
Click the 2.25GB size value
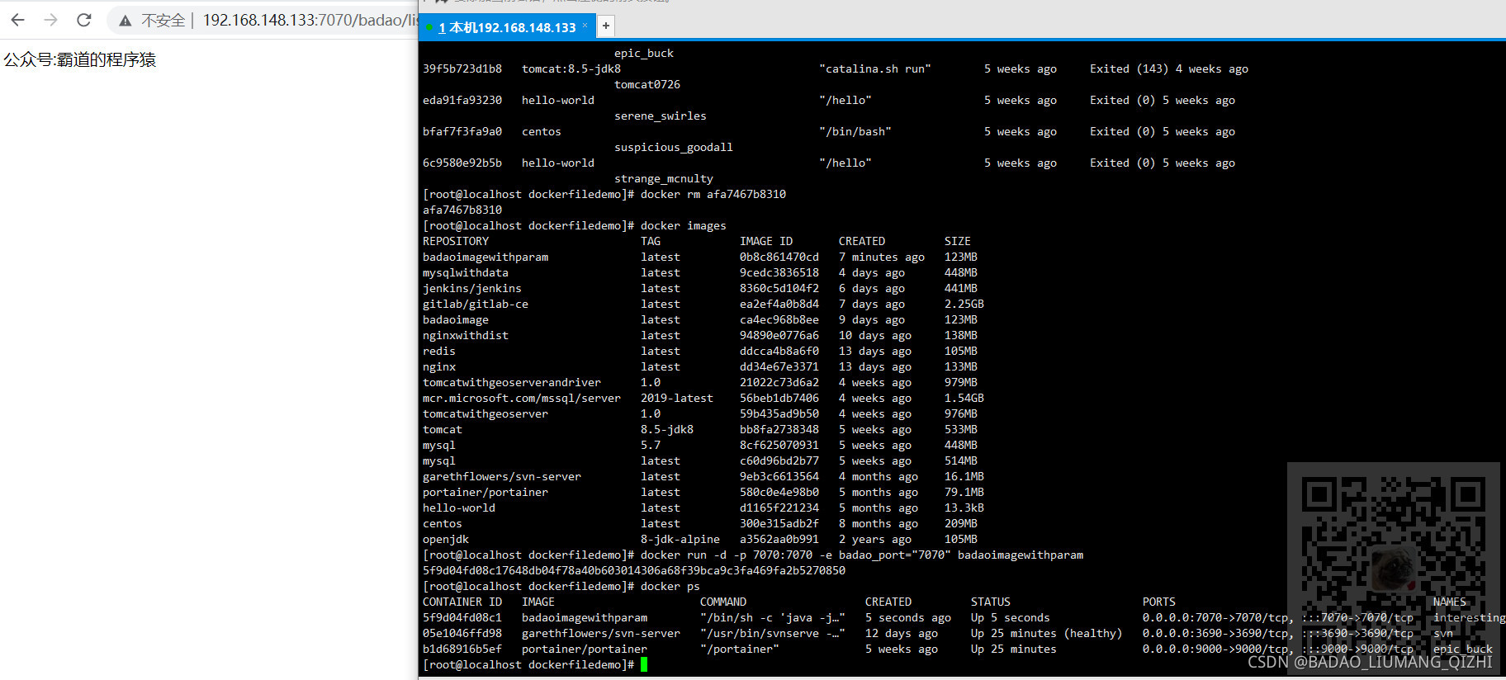point(964,304)
